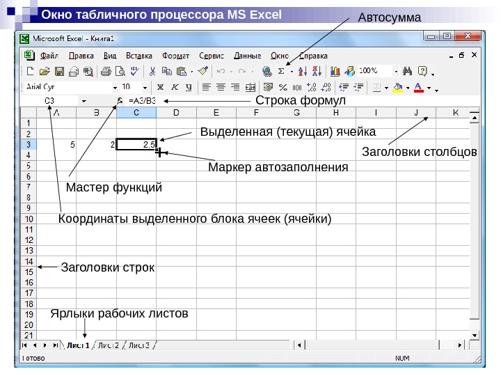This screenshot has height=376, width=501.
Task: Click the Borders icon on formatting toolbar
Action: point(376,87)
